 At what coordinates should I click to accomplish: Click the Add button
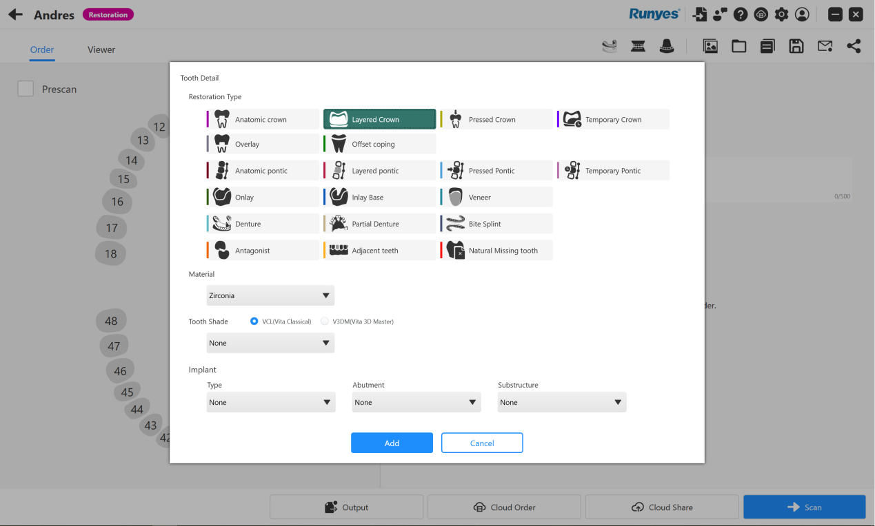392,443
